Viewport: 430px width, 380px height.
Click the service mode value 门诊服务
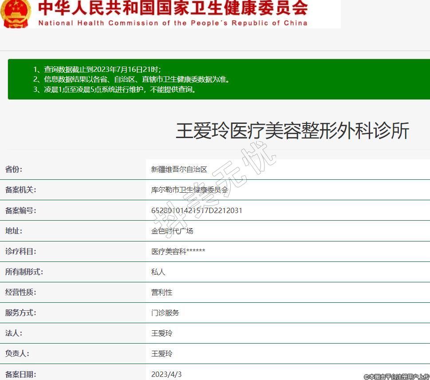click(x=165, y=313)
